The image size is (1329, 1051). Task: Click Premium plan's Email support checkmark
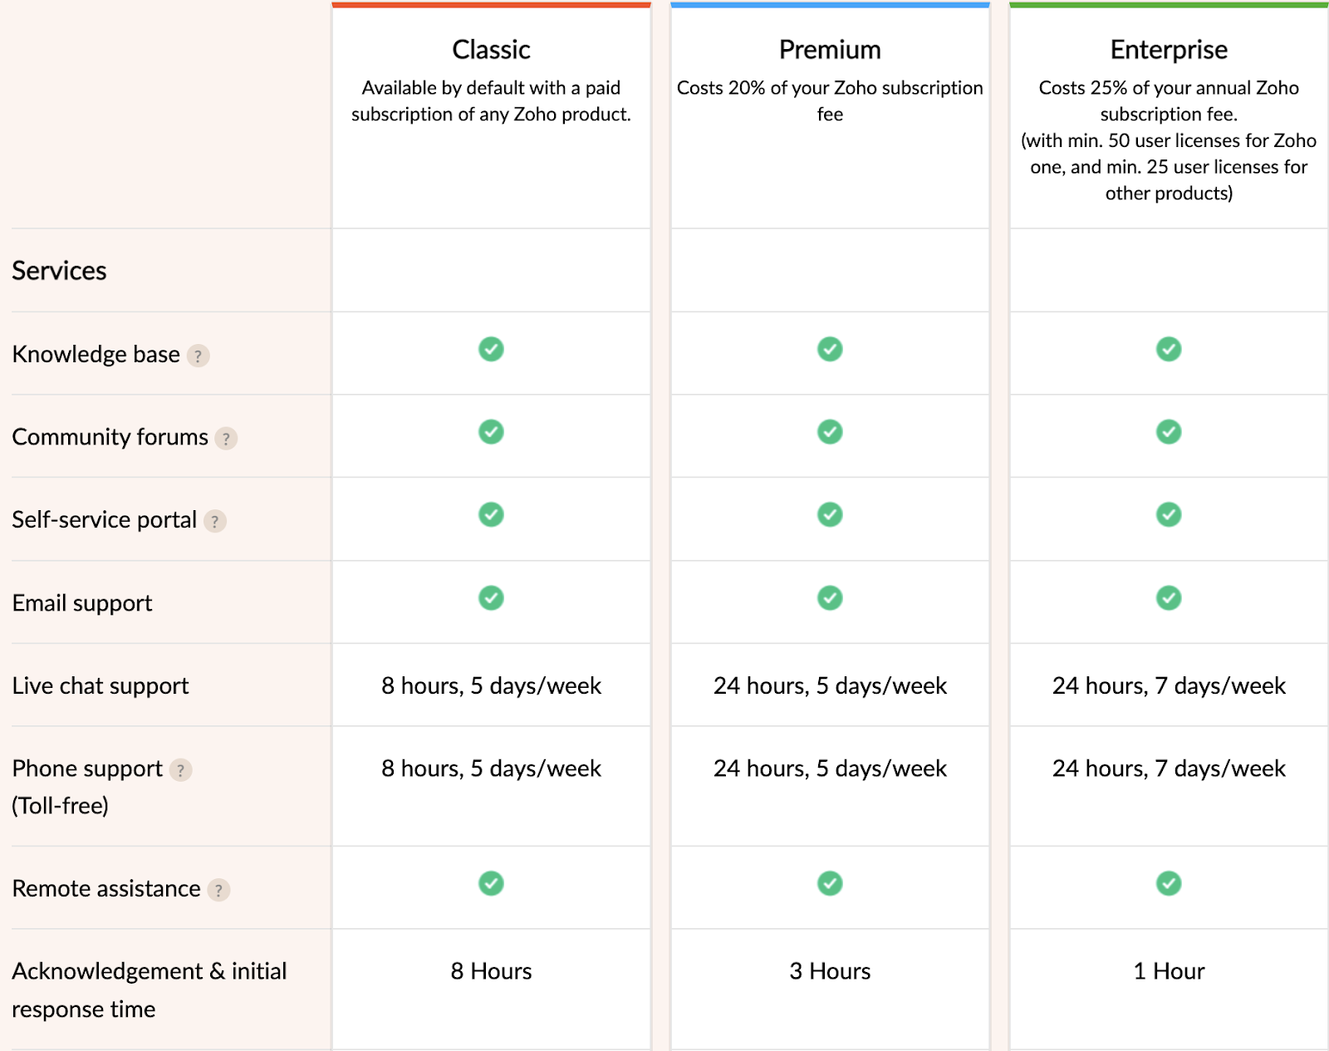(x=830, y=597)
